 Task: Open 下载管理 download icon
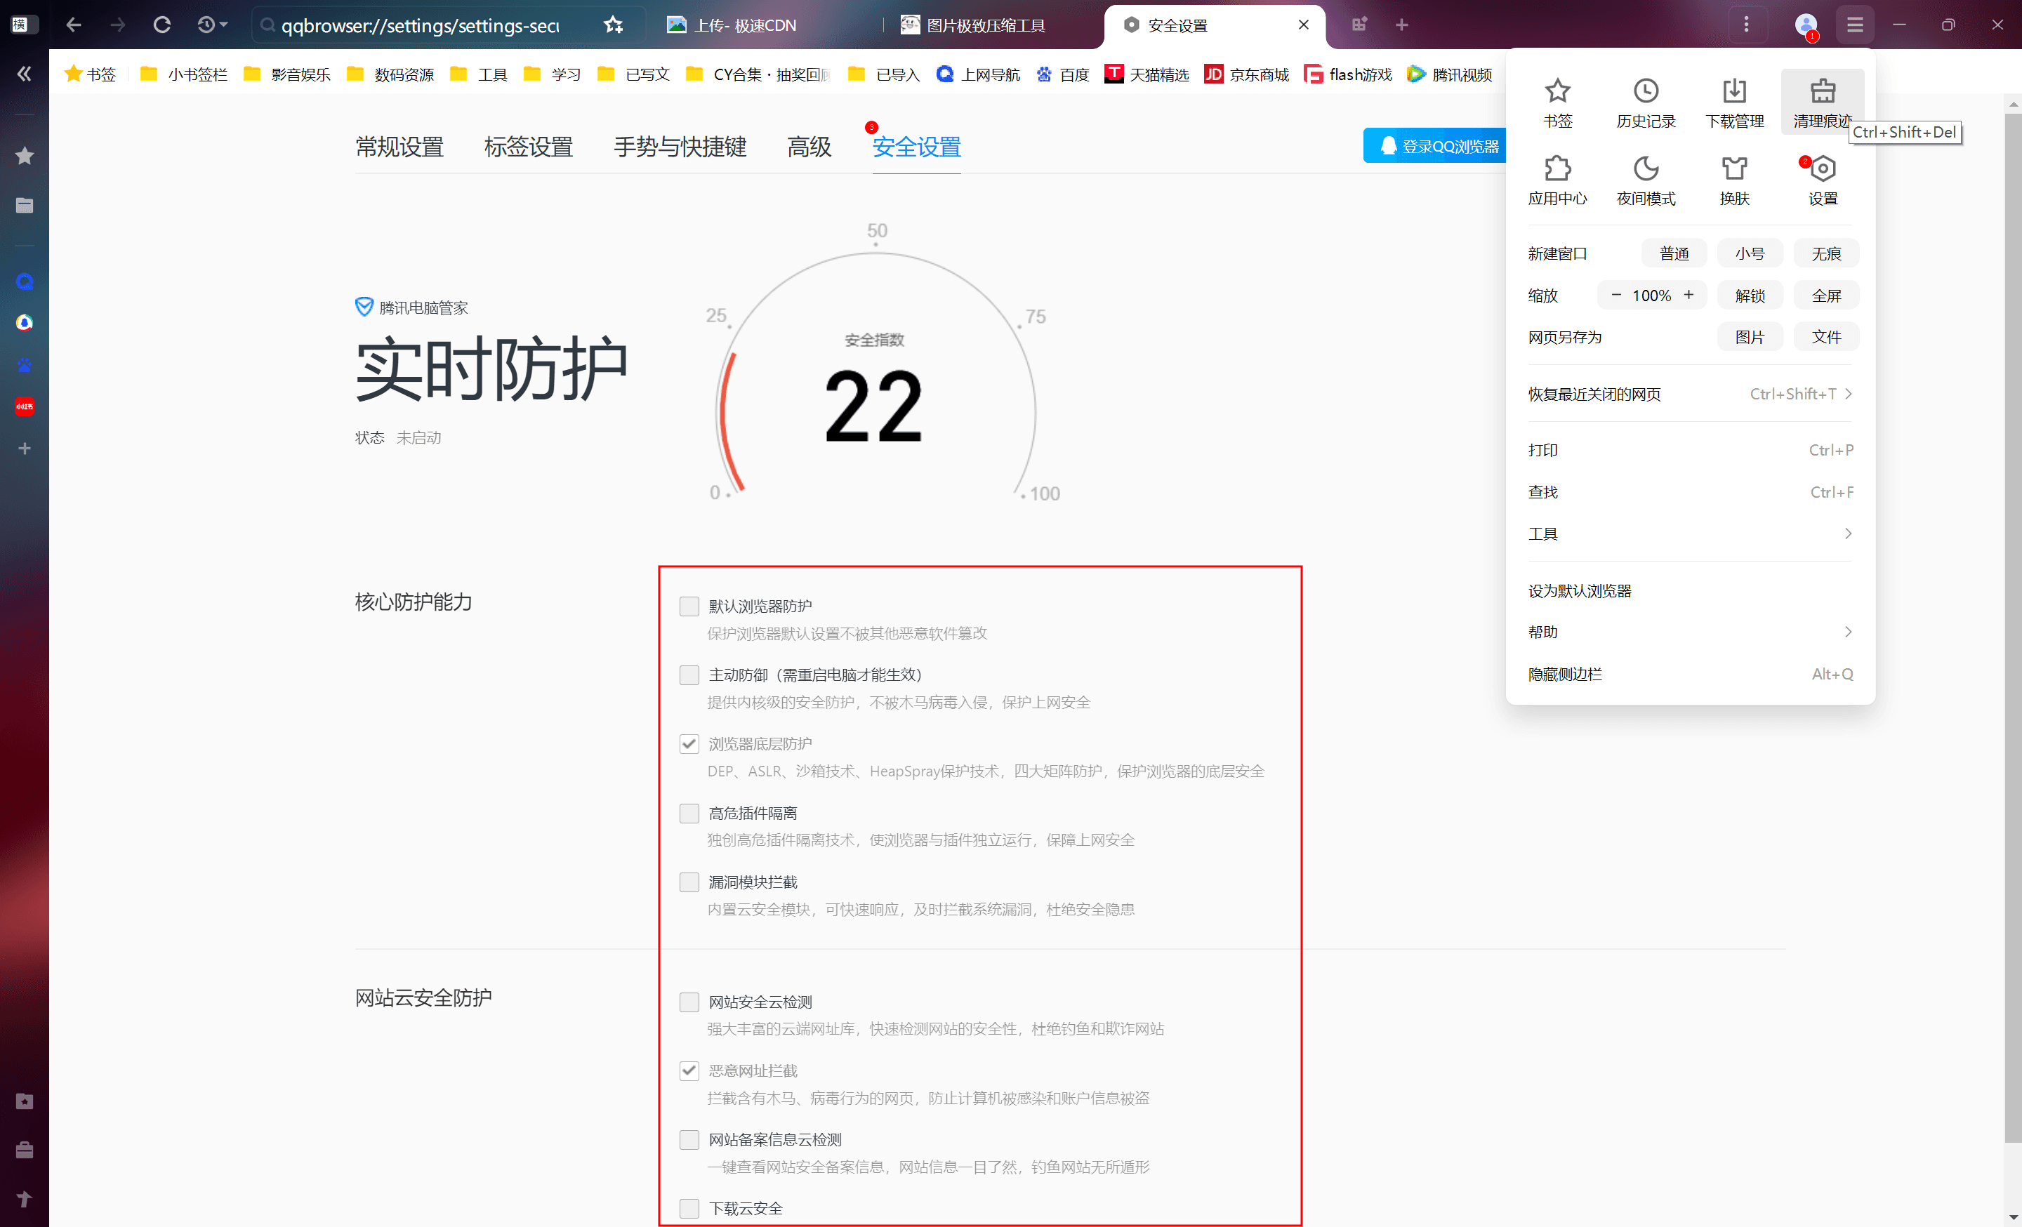tap(1734, 91)
